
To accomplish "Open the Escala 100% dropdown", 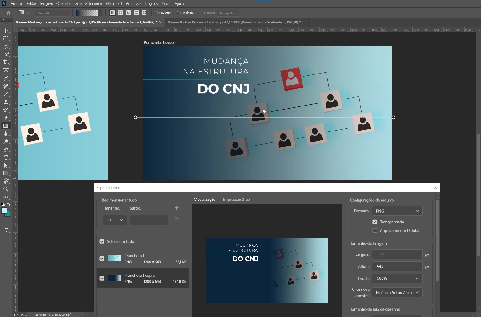I will tap(397, 279).
